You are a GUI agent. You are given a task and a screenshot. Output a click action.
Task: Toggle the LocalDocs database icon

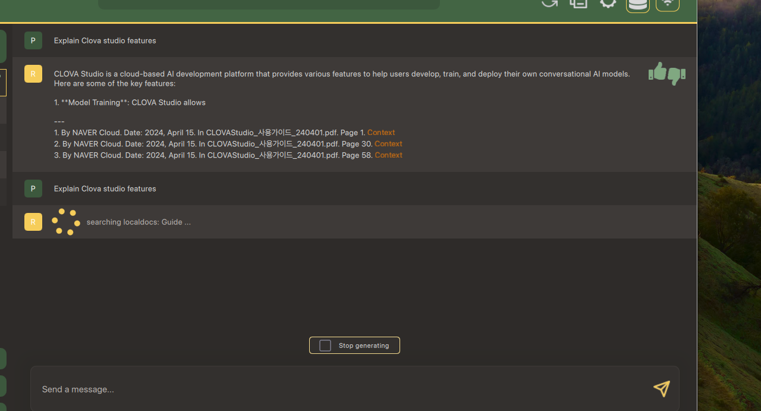point(637,4)
